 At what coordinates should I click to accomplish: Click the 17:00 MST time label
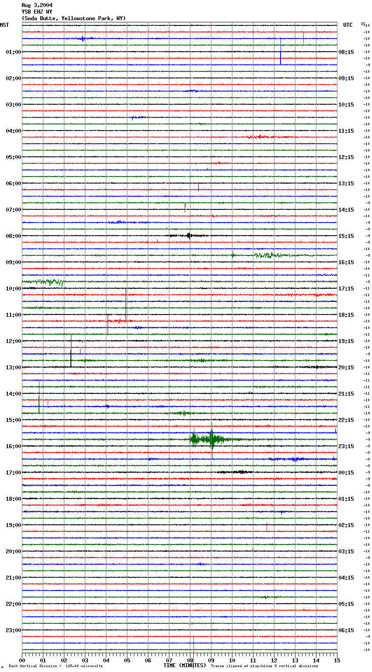(x=14, y=473)
